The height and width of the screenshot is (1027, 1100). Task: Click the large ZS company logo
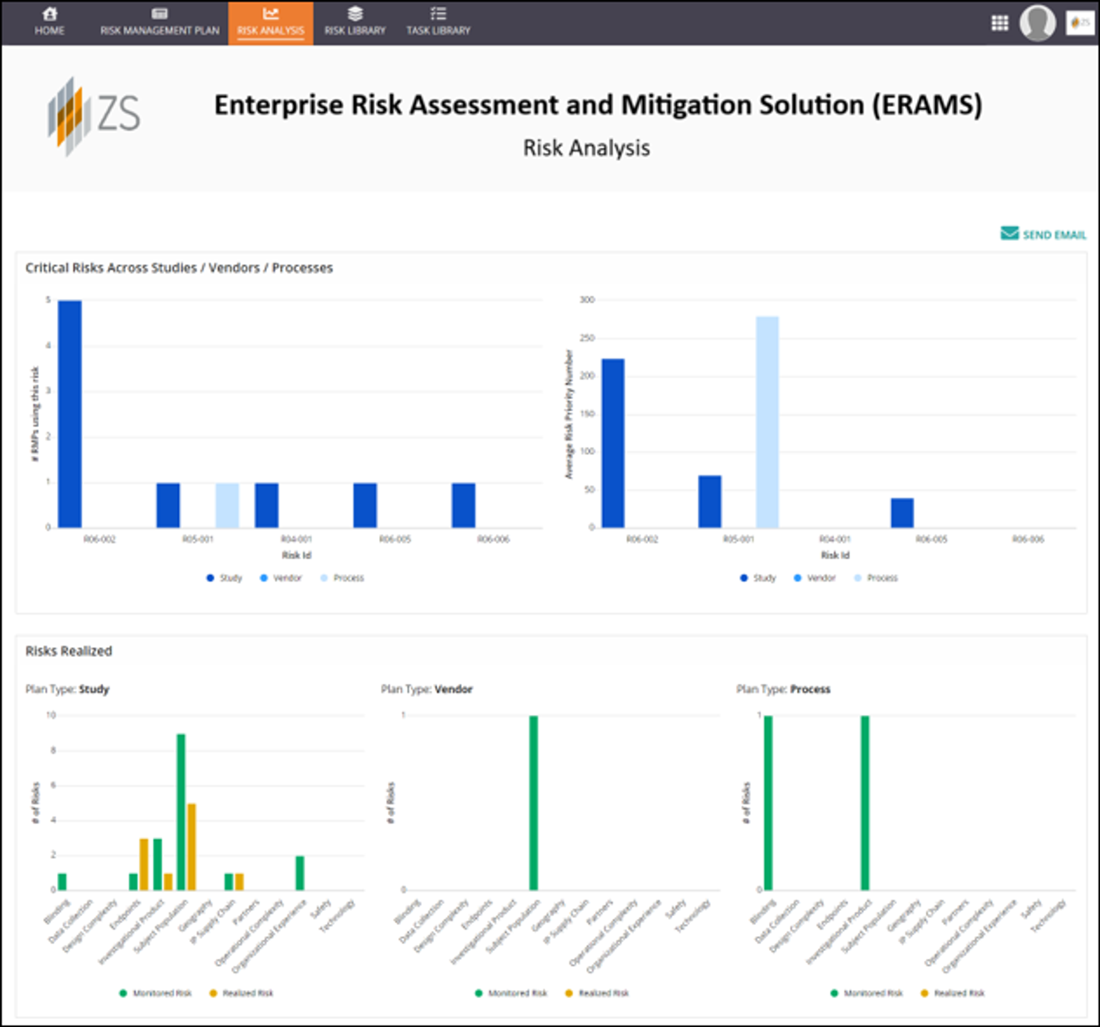point(93,116)
